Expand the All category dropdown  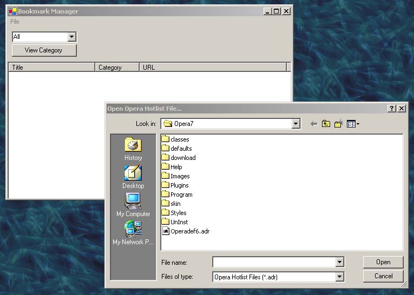coord(71,37)
